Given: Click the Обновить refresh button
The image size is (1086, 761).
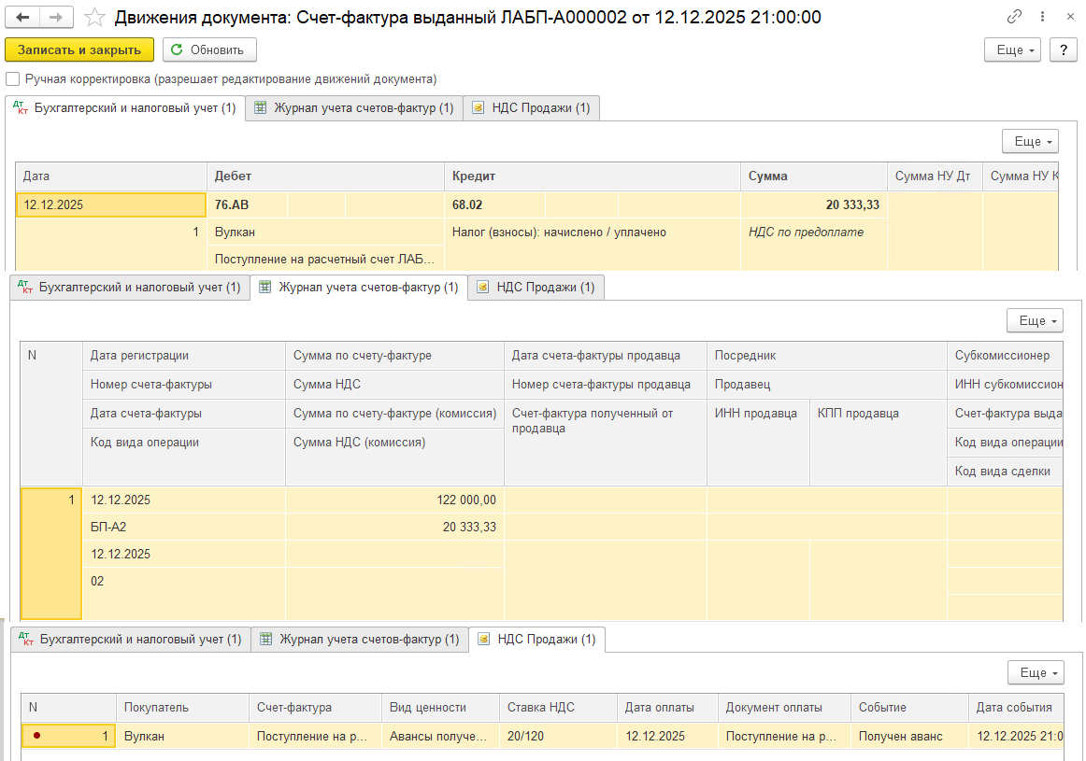Looking at the screenshot, I should (x=209, y=50).
